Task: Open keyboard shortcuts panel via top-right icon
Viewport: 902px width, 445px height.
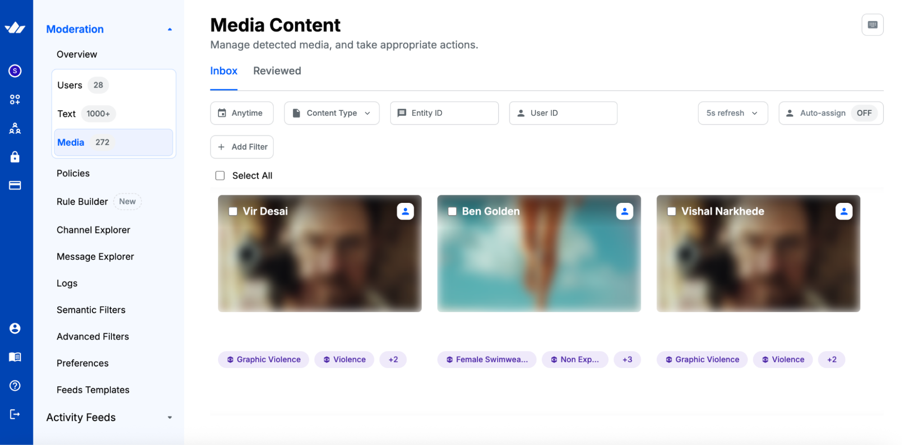Action: pyautogui.click(x=873, y=25)
